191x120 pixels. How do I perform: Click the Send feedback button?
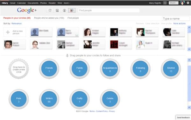183,117
